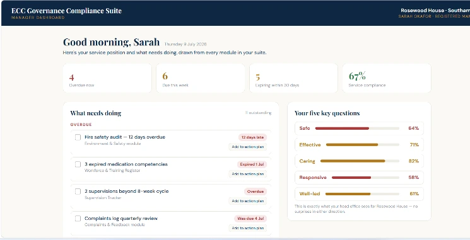Add medication competencies to action plan

pyautogui.click(x=247, y=174)
